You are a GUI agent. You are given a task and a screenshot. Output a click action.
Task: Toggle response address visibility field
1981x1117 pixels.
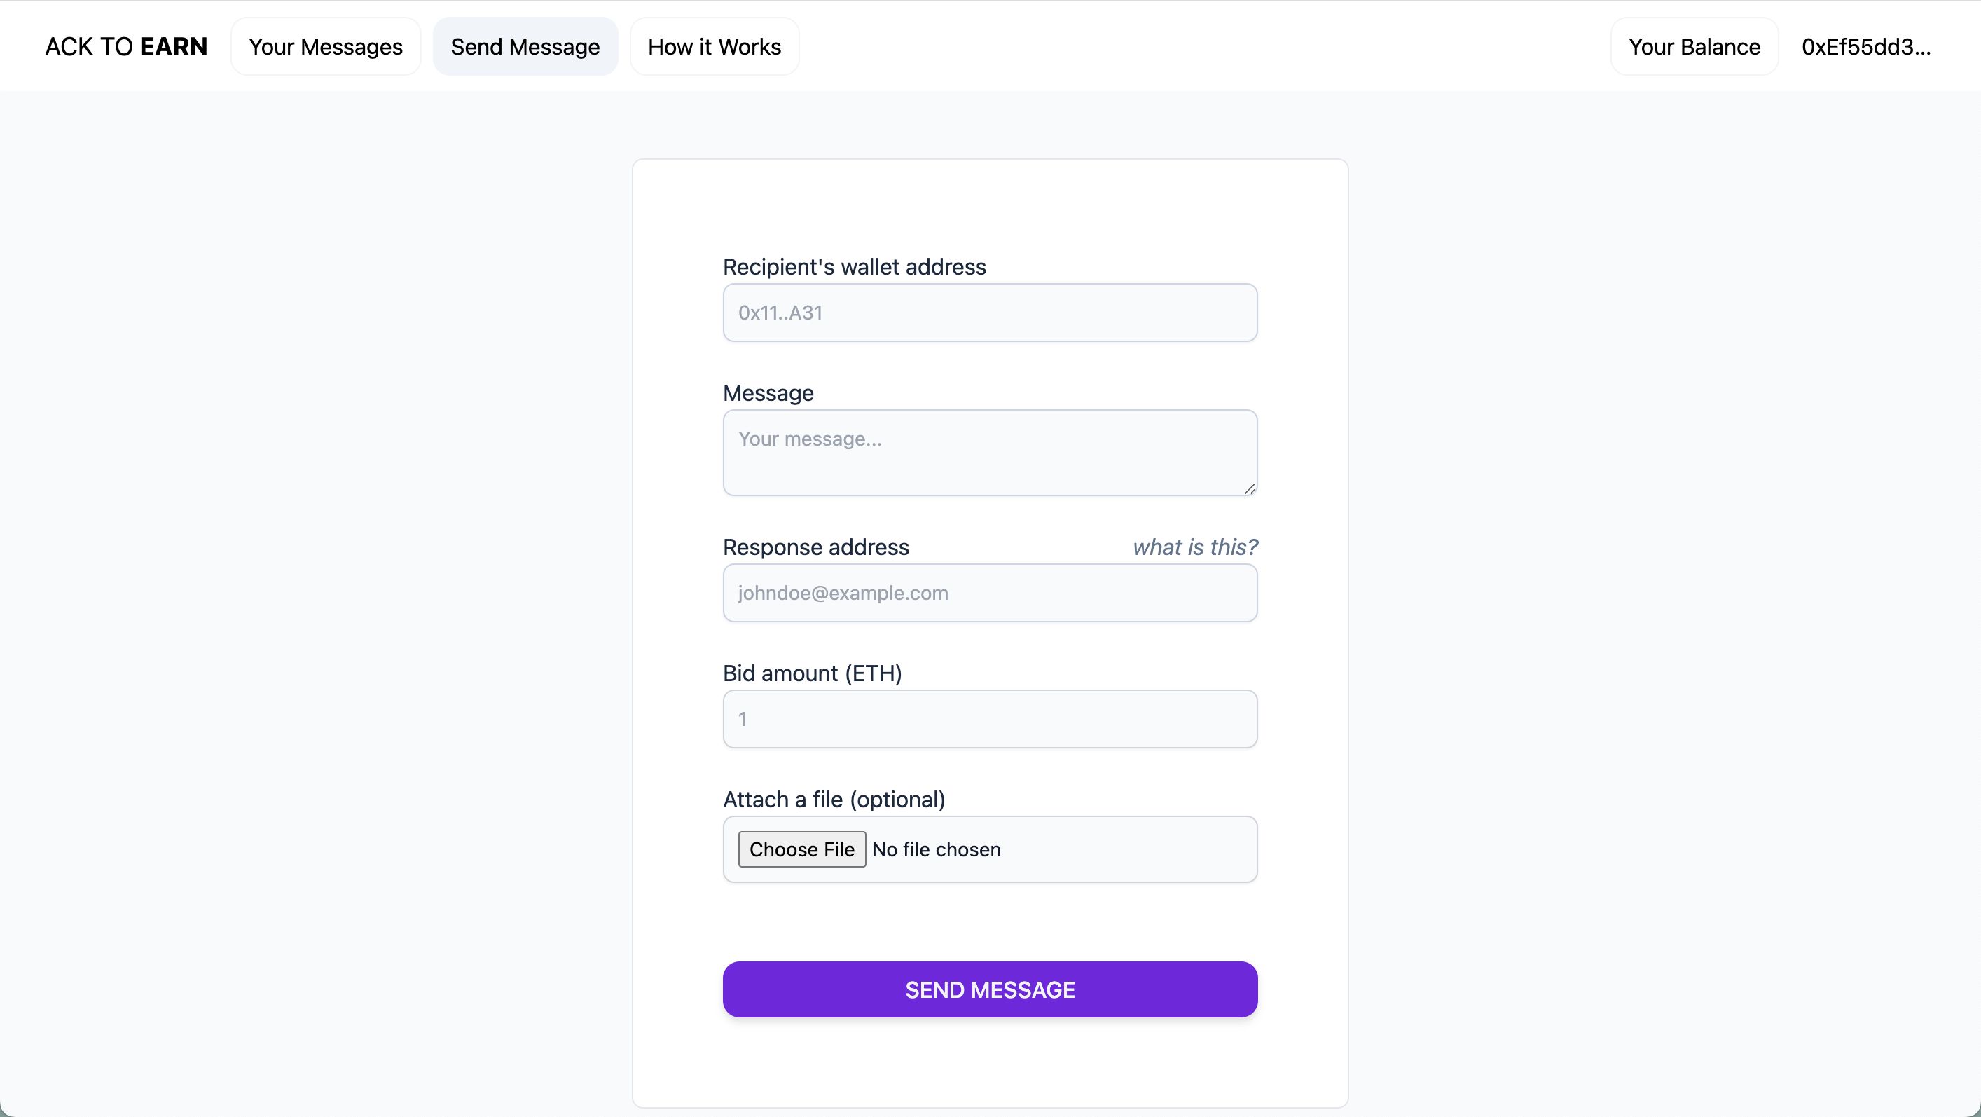click(x=1193, y=546)
